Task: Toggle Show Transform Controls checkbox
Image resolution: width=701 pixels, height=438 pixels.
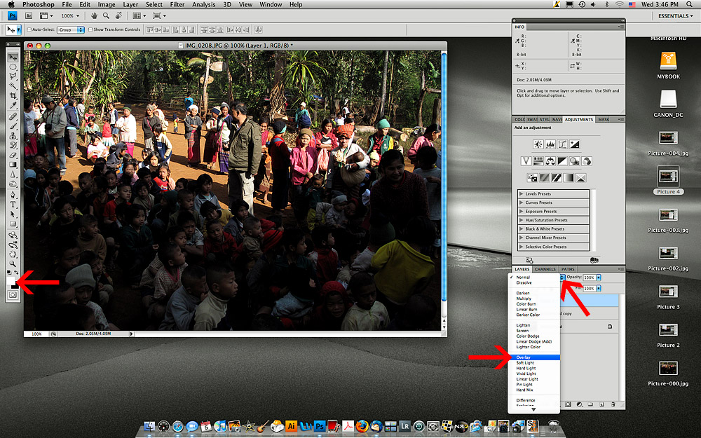Action: 90,30
